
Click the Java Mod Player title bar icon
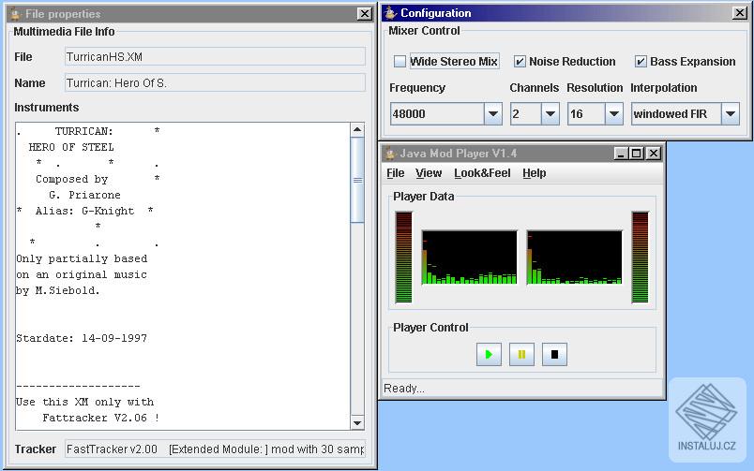pos(390,154)
